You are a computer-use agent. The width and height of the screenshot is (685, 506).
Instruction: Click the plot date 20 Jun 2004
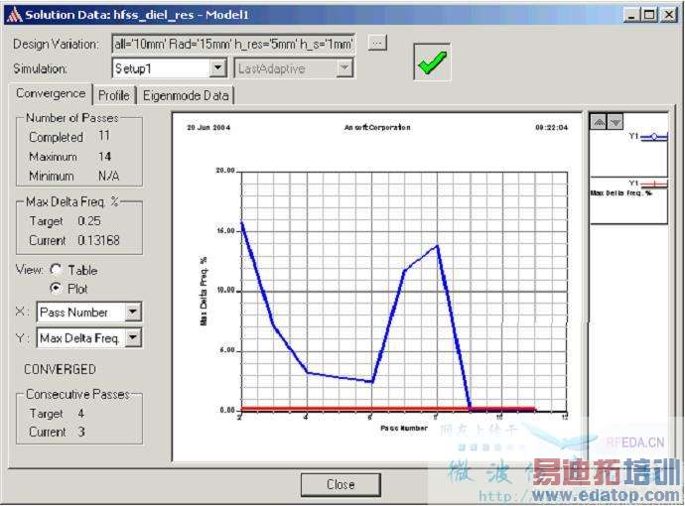[208, 127]
